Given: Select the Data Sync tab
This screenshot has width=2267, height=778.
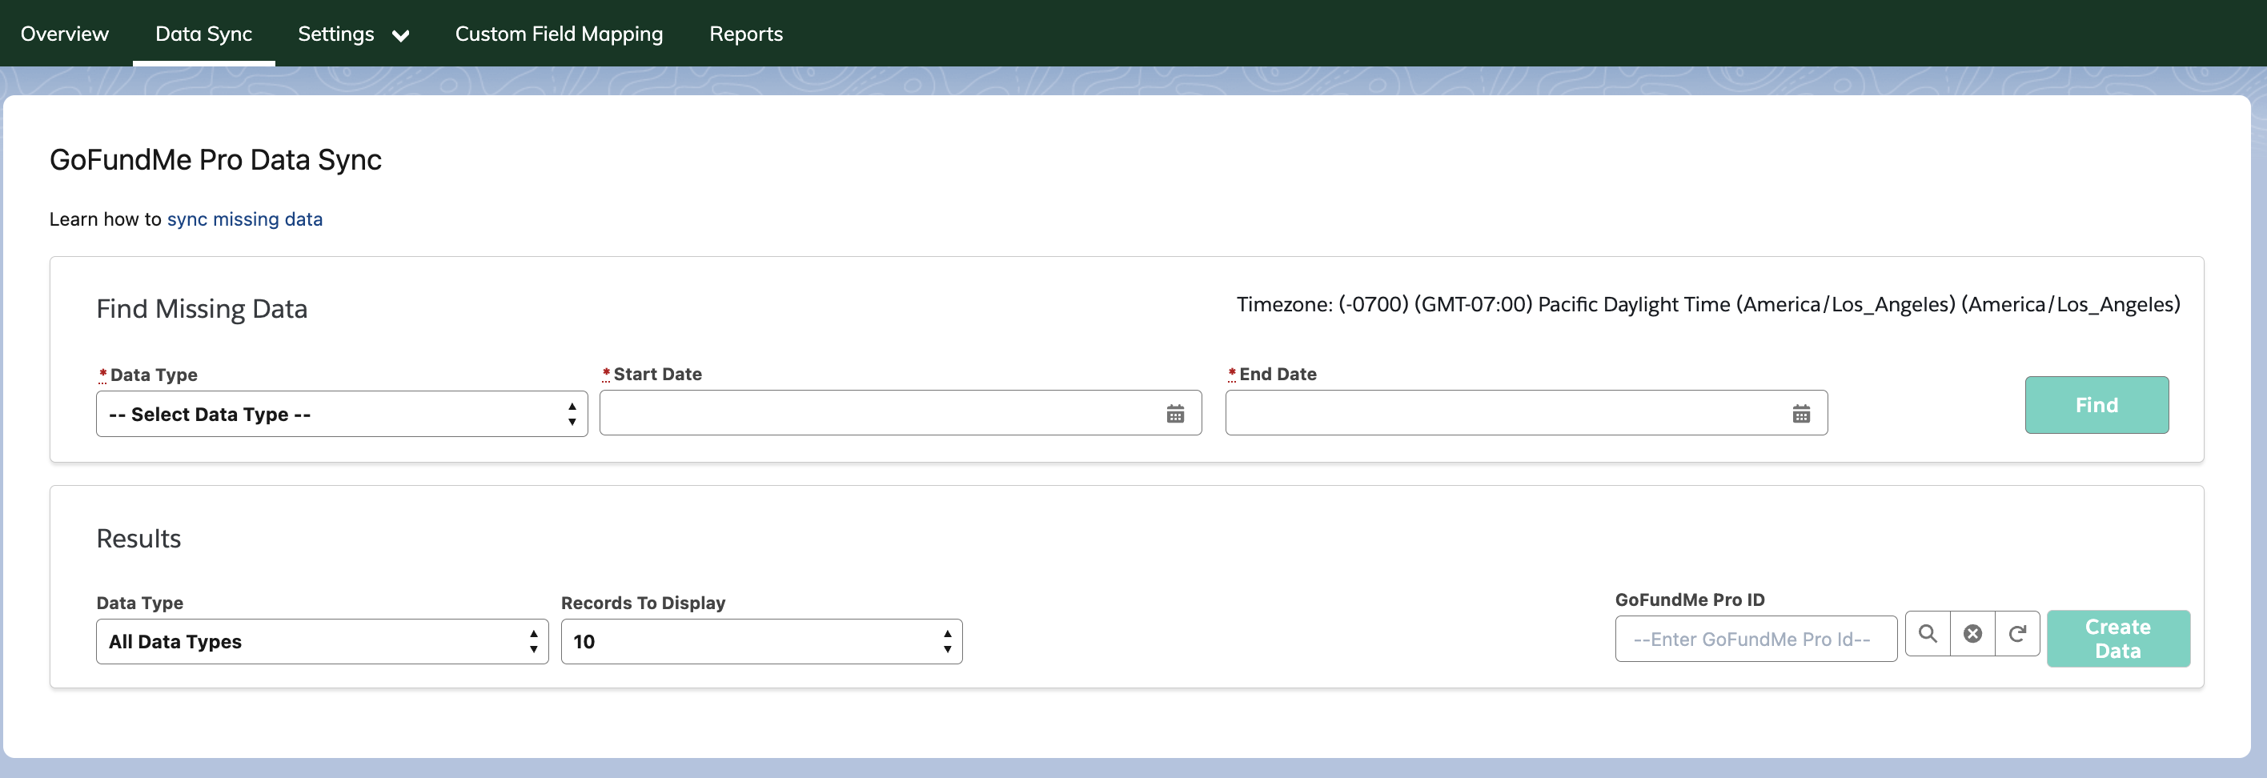Looking at the screenshot, I should coord(204,34).
